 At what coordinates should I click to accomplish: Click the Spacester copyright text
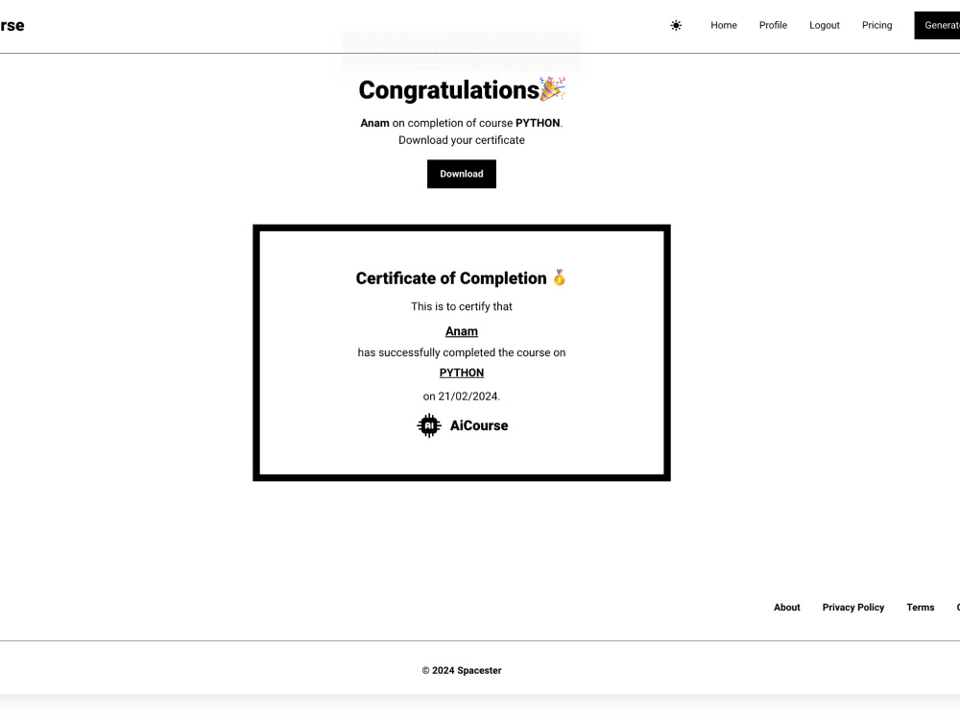click(462, 670)
